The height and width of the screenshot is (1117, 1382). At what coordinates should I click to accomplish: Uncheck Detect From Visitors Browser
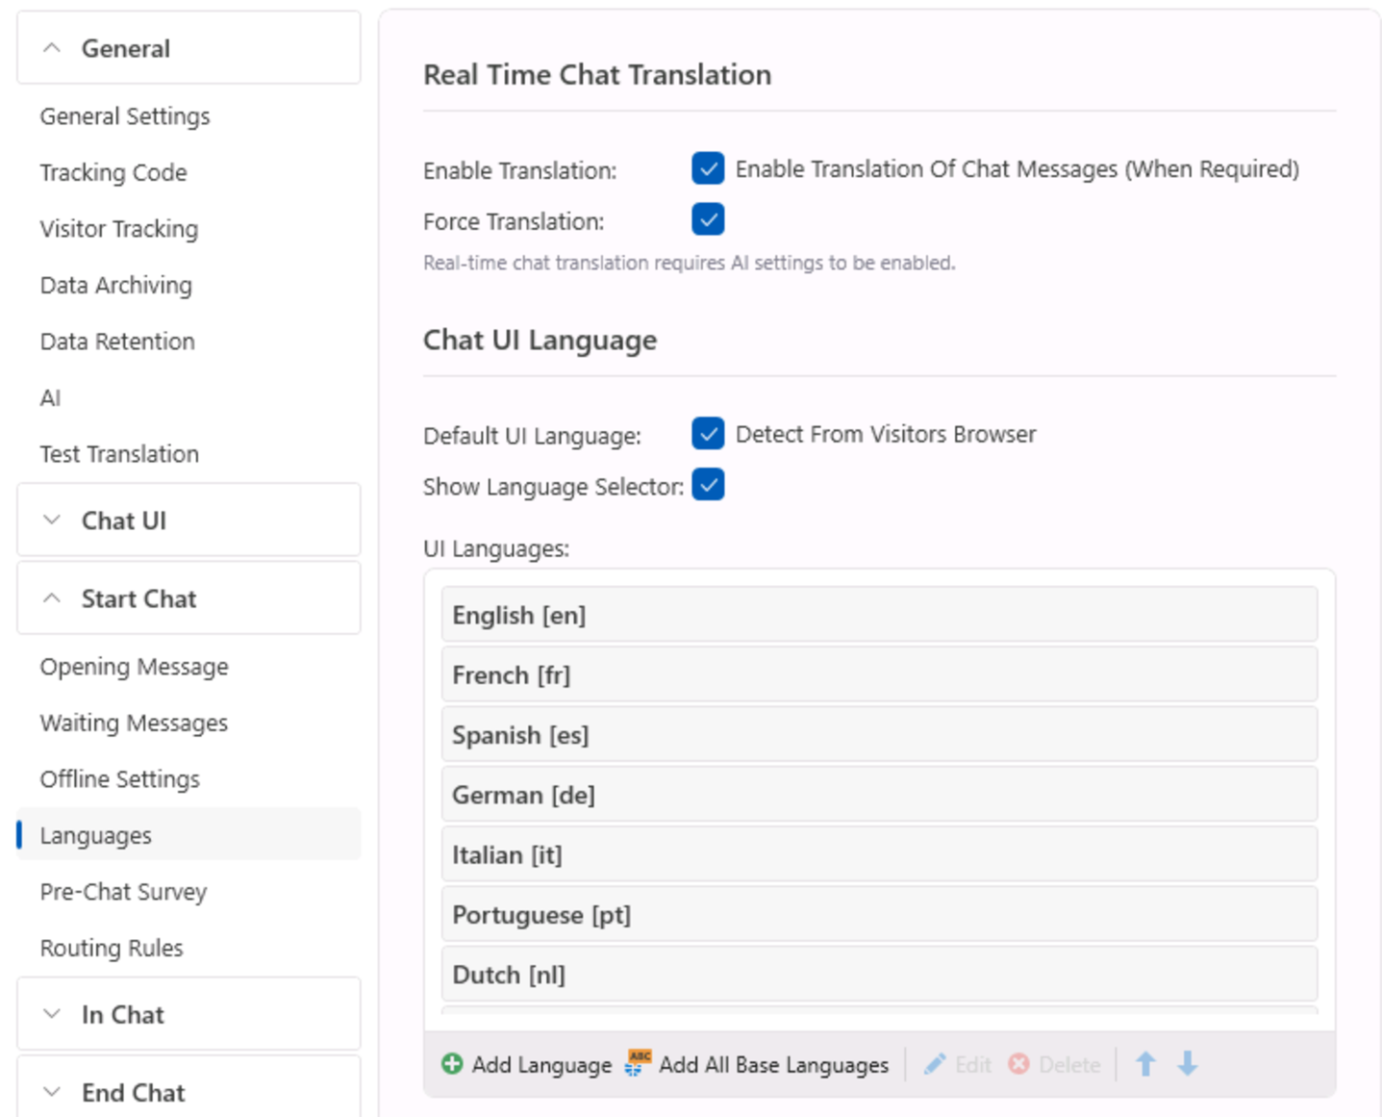[x=708, y=434]
